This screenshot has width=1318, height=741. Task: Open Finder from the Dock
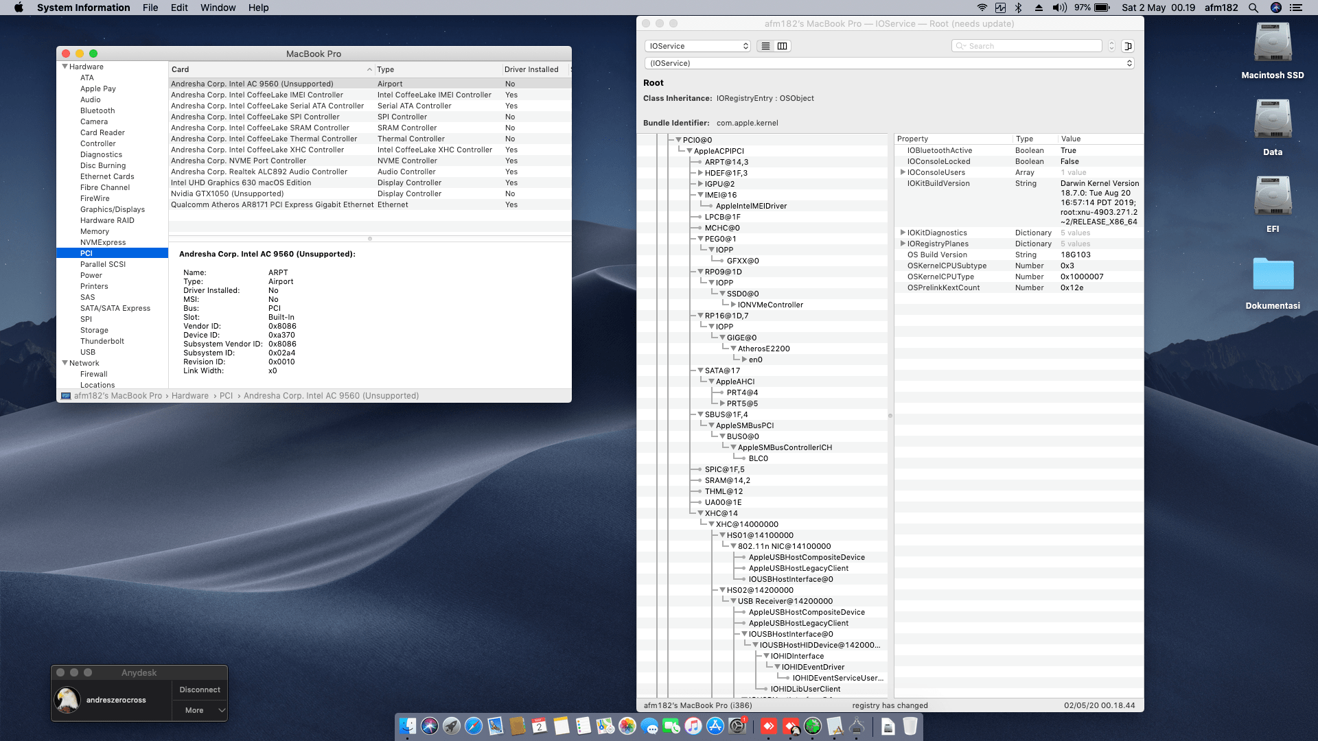point(408,726)
